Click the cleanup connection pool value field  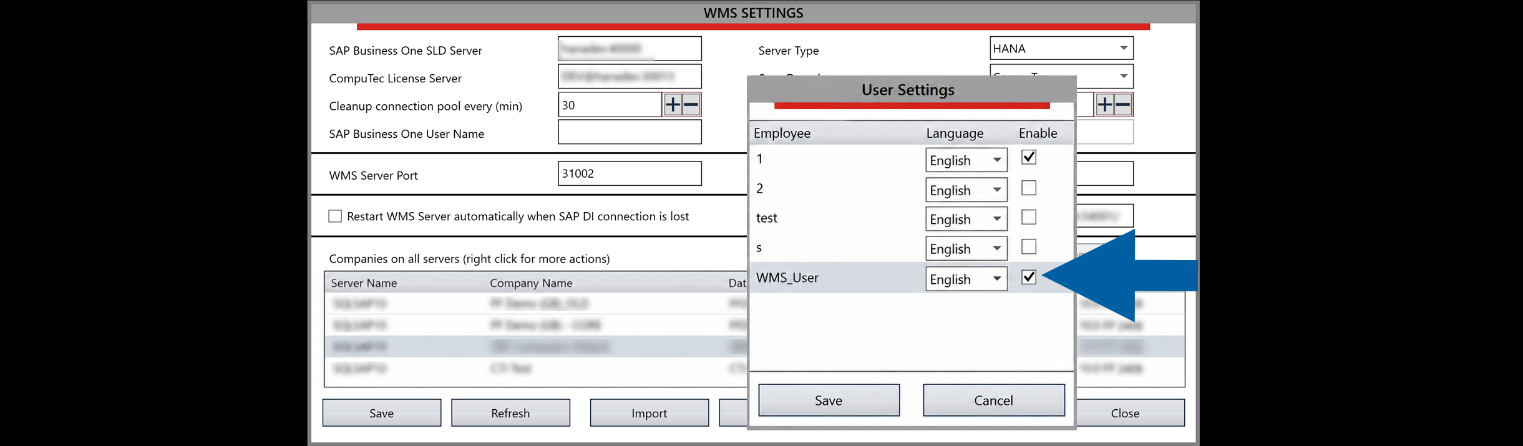click(x=610, y=105)
